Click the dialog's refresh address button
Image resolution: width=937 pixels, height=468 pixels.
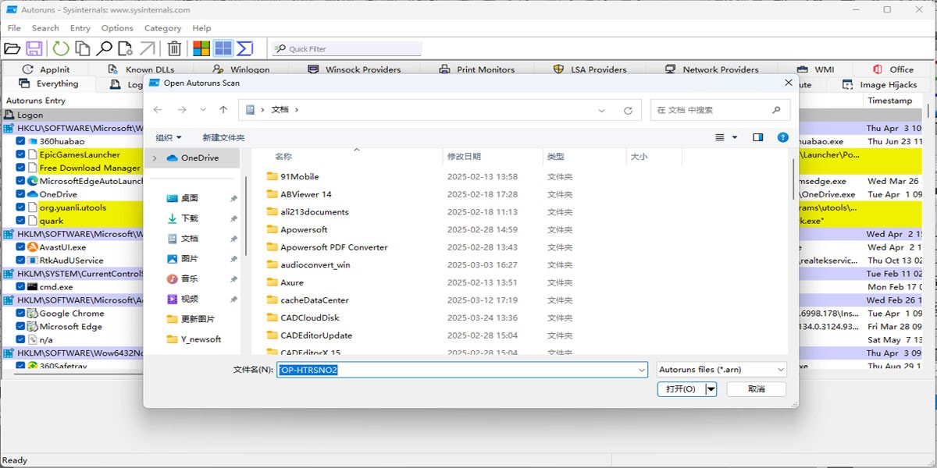628,110
